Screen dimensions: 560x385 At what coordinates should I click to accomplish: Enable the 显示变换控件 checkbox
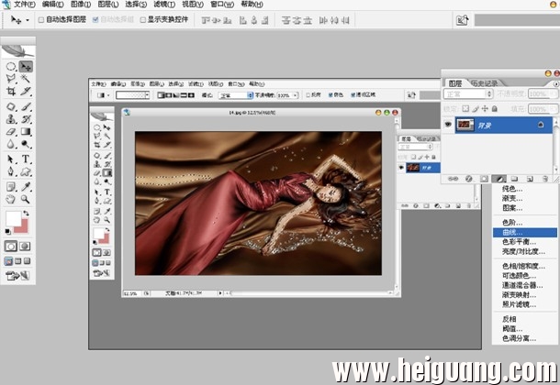click(143, 20)
